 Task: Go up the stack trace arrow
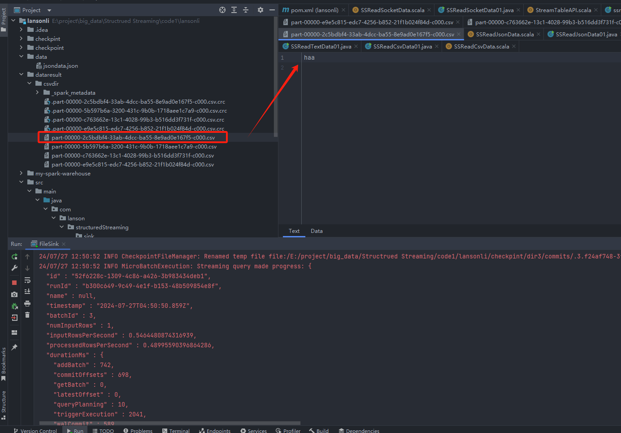27,257
